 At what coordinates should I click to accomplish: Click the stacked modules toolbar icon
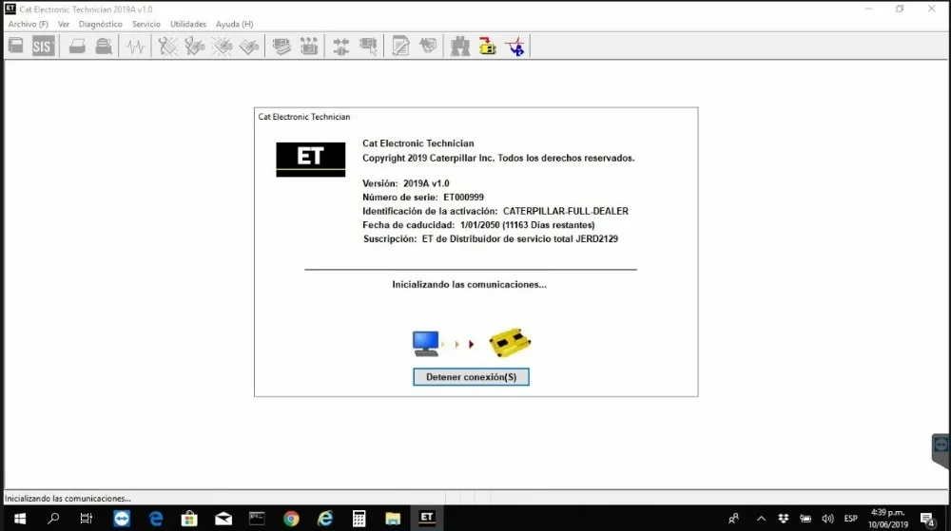pyautogui.click(x=281, y=46)
